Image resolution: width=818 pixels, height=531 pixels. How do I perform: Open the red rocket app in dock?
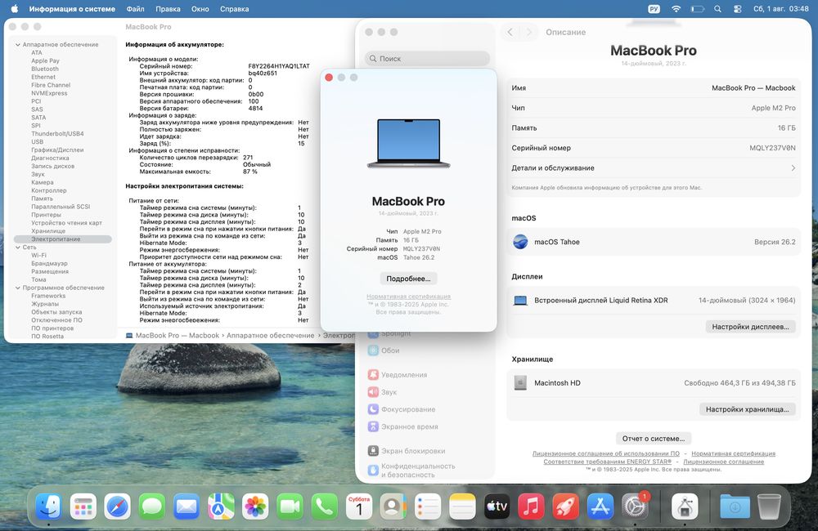tap(565, 506)
